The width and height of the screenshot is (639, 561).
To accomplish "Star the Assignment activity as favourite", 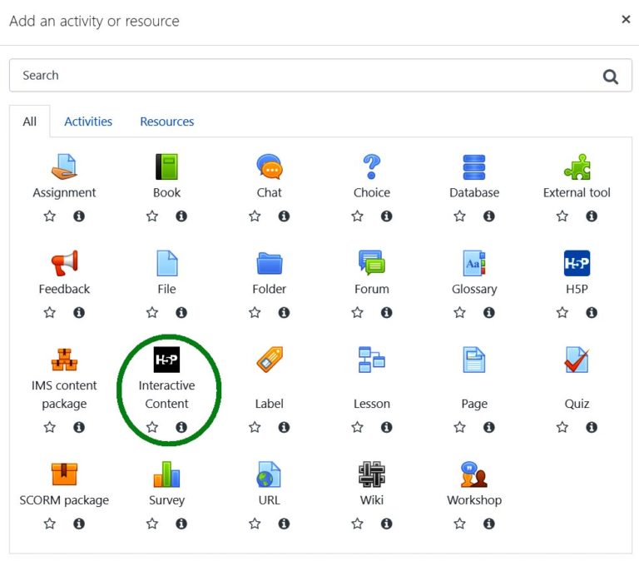I will point(50,216).
